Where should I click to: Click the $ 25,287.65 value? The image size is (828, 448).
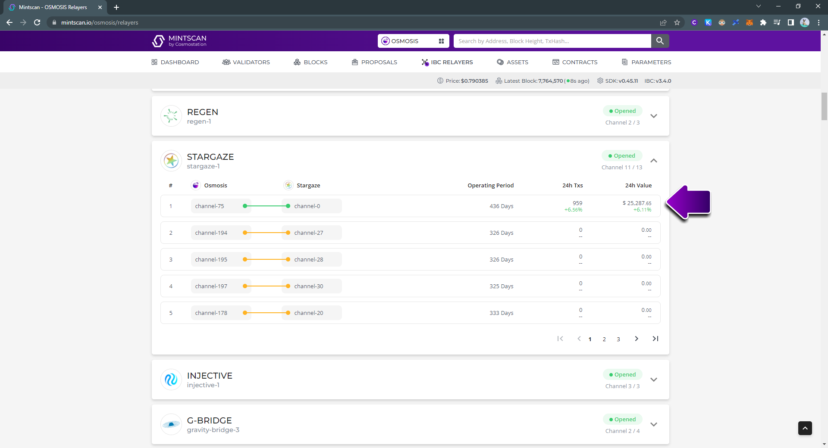(x=637, y=203)
